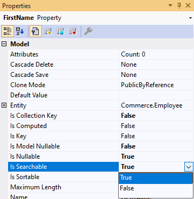Viewport: 194px width, 199px height.
Task: Select the Cascade Save property
Action: point(63,75)
